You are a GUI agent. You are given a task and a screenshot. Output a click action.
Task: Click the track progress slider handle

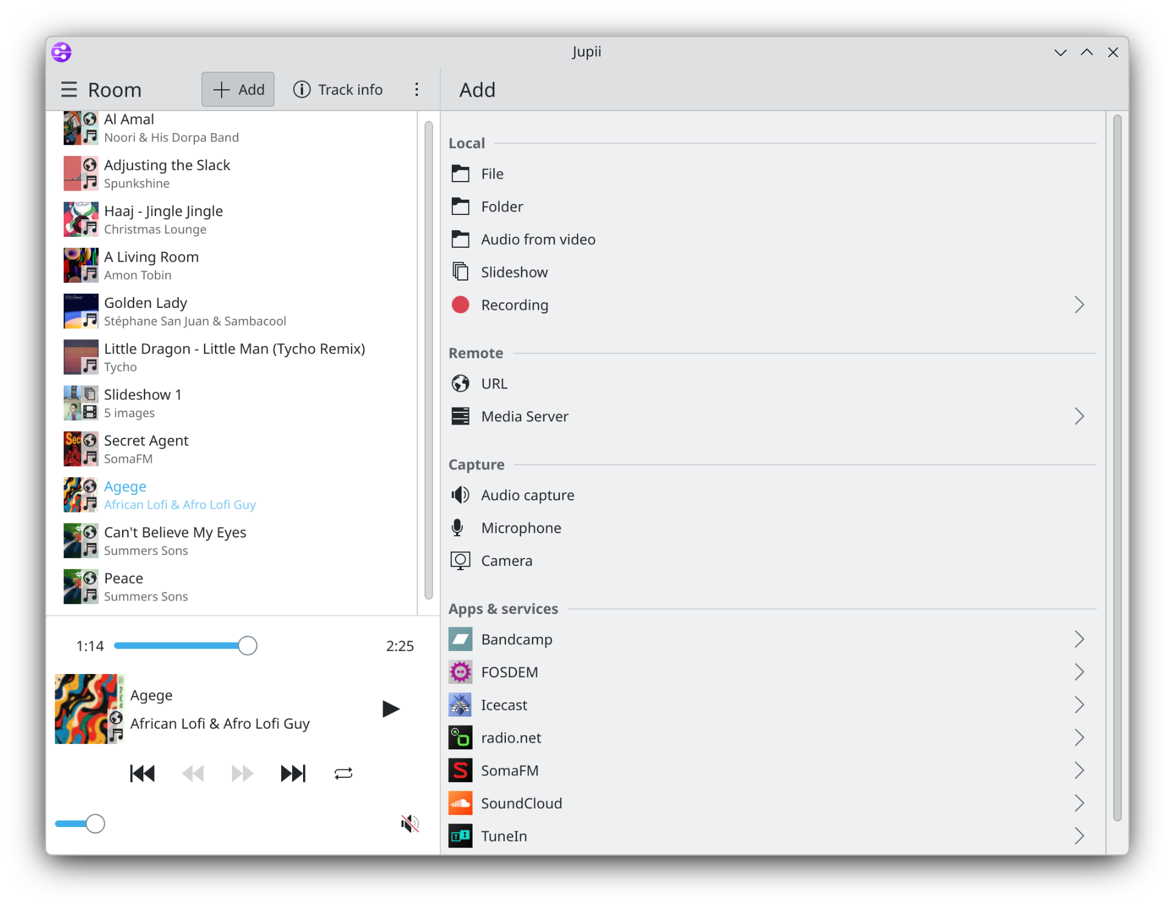247,645
